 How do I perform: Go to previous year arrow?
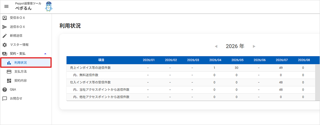(x=216, y=46)
